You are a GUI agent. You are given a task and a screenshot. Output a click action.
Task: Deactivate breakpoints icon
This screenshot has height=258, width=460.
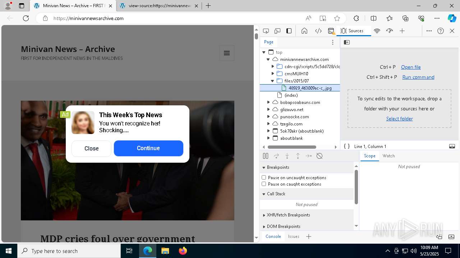point(319,156)
